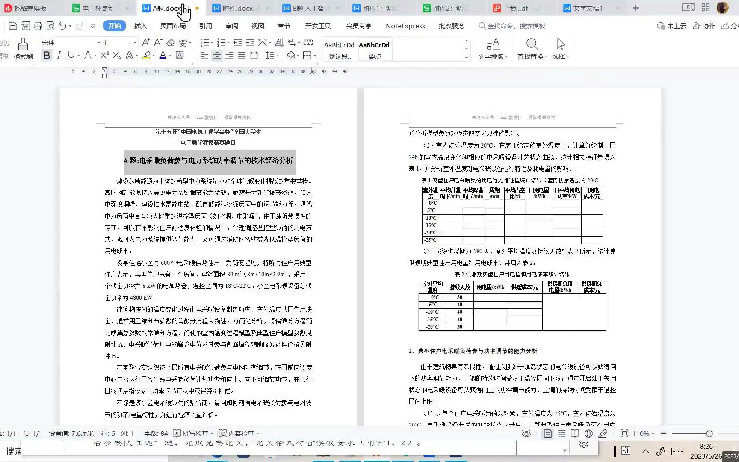
Task: Toggle underline formatting
Action: coord(70,55)
